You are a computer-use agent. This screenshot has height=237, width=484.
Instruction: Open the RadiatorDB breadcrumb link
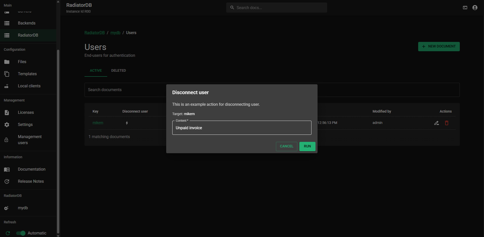click(x=95, y=33)
